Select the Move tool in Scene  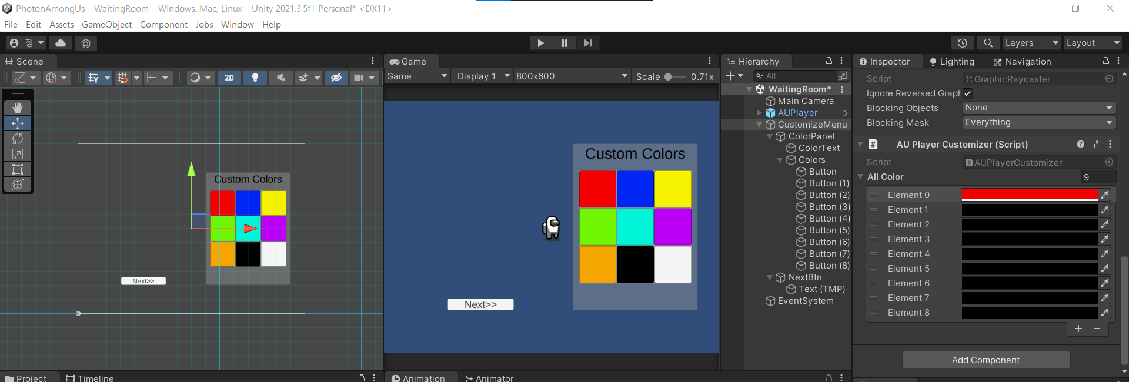pyautogui.click(x=18, y=123)
